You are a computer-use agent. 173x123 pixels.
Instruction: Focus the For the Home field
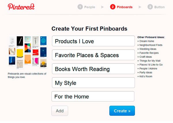coord(93,96)
